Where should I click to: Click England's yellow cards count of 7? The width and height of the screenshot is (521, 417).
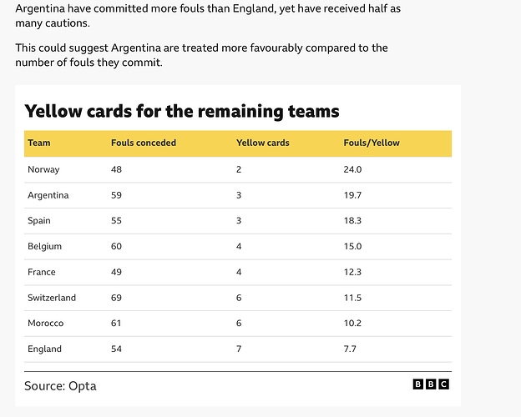pos(239,349)
